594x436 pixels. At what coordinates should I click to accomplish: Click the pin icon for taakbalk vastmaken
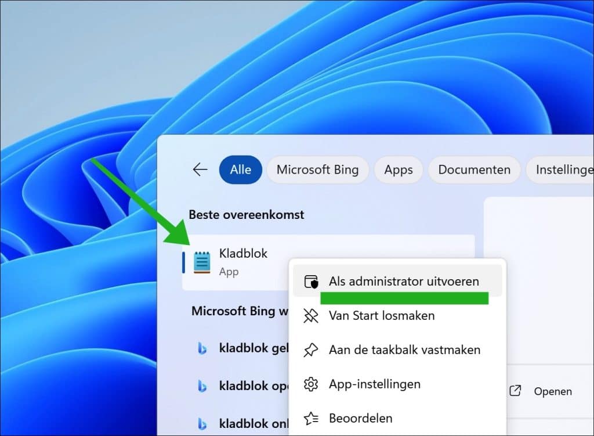tap(311, 350)
